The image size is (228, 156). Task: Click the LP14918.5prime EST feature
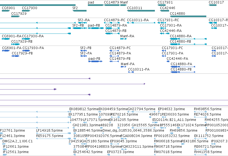54,133
